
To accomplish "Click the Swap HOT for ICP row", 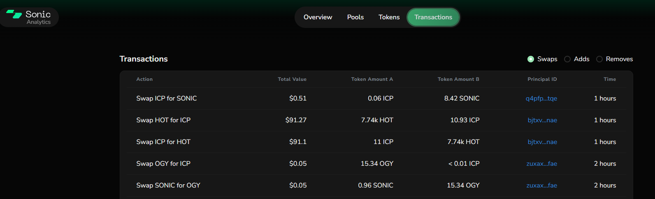I will click(163, 120).
